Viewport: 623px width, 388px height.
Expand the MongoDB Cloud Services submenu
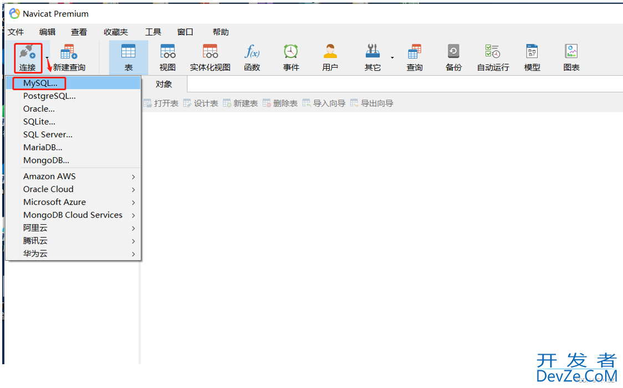[73, 215]
